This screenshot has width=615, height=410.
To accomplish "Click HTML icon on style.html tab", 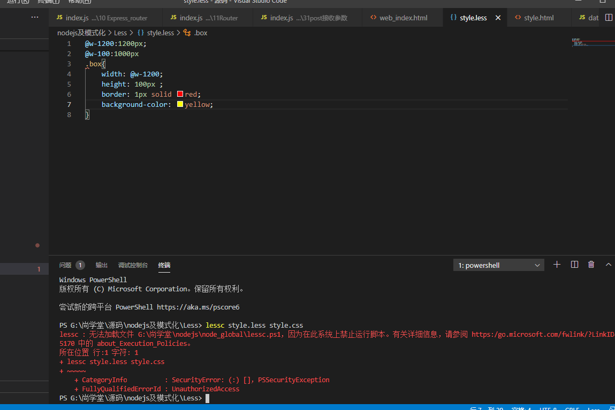I will 518,18.
